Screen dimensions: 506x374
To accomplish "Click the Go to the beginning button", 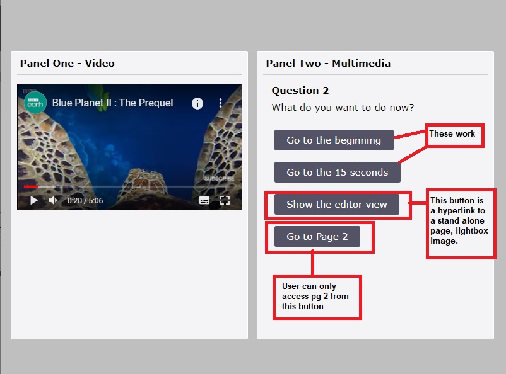I will (x=334, y=140).
